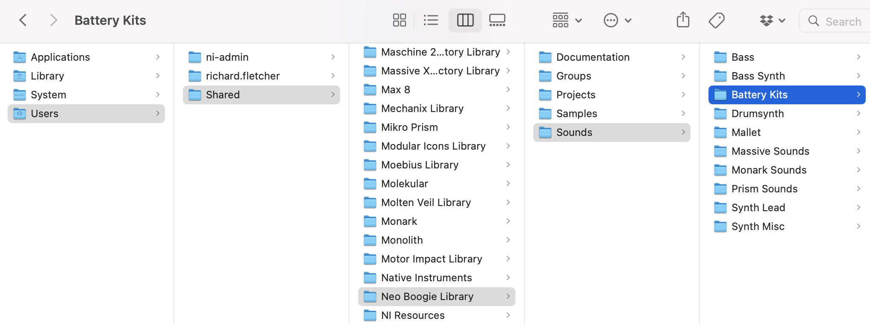Open the Samples folder
The width and height of the screenshot is (870, 324).
click(x=576, y=114)
